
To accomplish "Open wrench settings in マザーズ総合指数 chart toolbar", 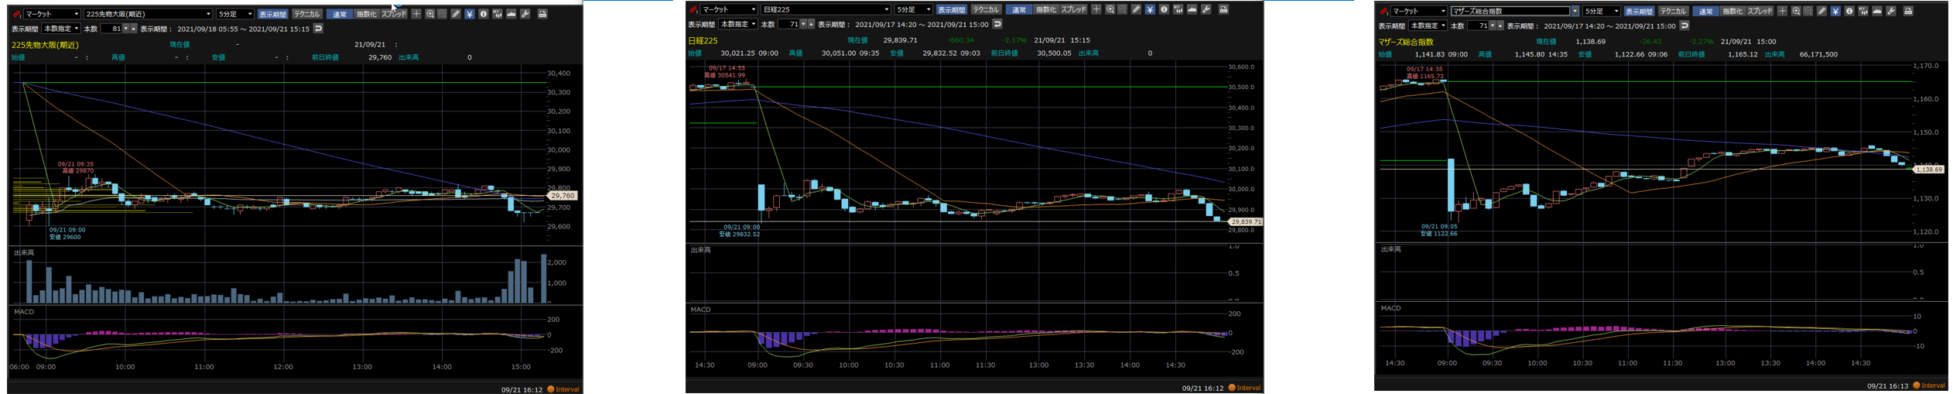I will 1891,12.
